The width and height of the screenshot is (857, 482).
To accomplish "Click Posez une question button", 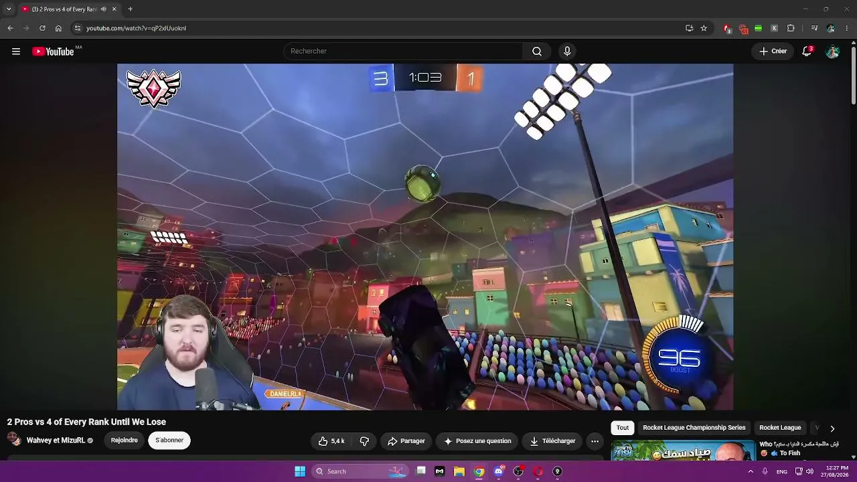I will coord(477,441).
